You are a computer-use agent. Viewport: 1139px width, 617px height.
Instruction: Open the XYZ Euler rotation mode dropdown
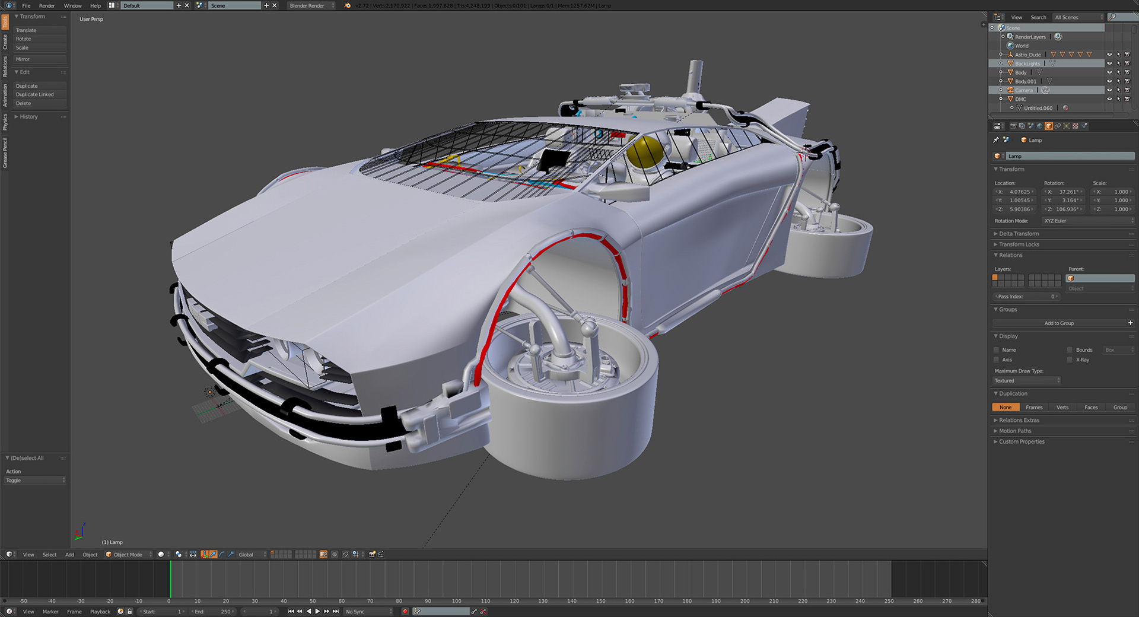click(x=1089, y=221)
